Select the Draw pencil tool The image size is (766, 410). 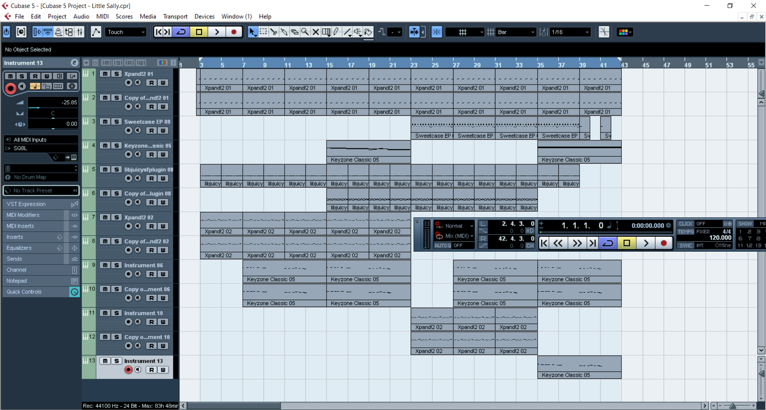(x=336, y=32)
